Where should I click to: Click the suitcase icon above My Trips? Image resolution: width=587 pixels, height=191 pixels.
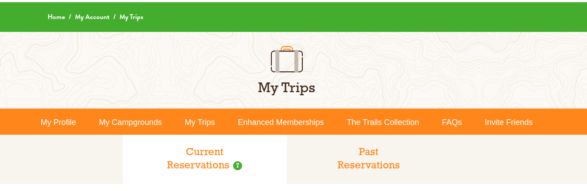(x=286, y=59)
